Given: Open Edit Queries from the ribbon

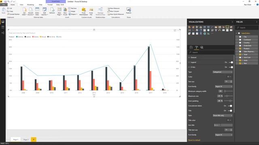Looking at the screenshot, I should click(45, 11).
